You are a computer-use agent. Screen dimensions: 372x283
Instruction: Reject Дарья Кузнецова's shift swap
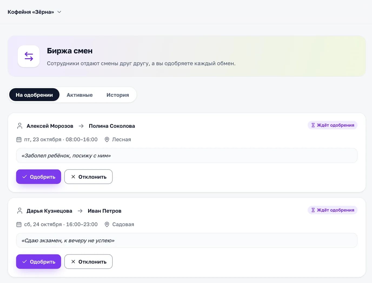pyautogui.click(x=88, y=262)
